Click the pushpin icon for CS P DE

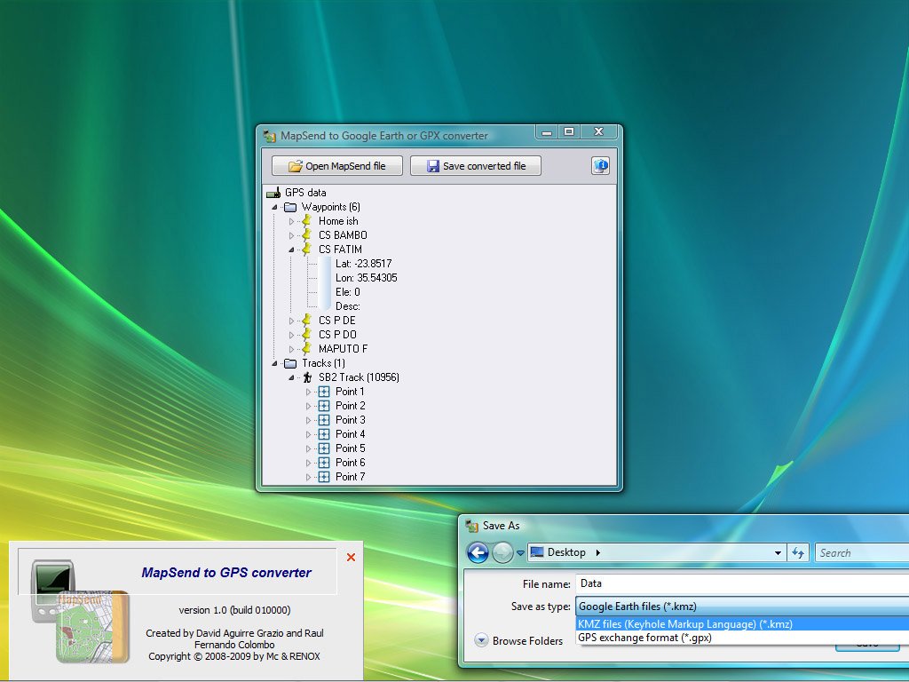[x=306, y=320]
